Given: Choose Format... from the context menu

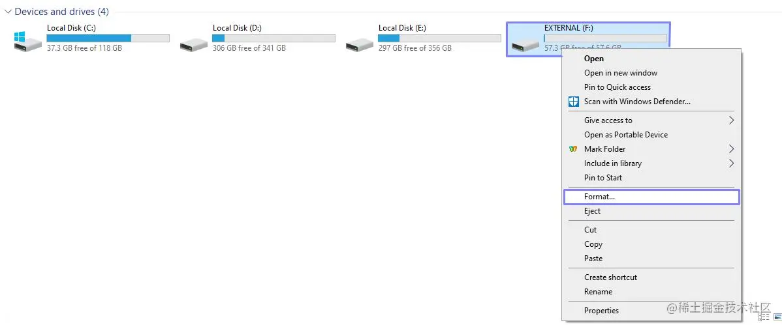Looking at the screenshot, I should (651, 197).
